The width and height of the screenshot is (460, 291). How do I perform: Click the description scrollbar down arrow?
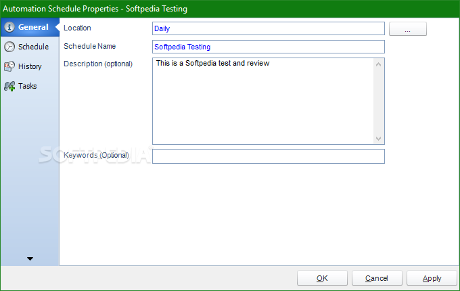tap(378, 139)
